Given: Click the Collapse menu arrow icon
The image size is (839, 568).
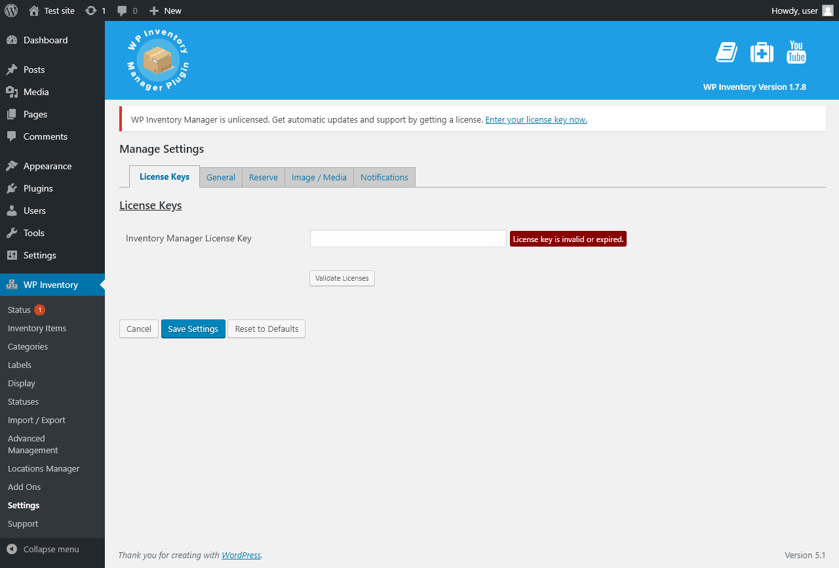Looking at the screenshot, I should pos(12,549).
